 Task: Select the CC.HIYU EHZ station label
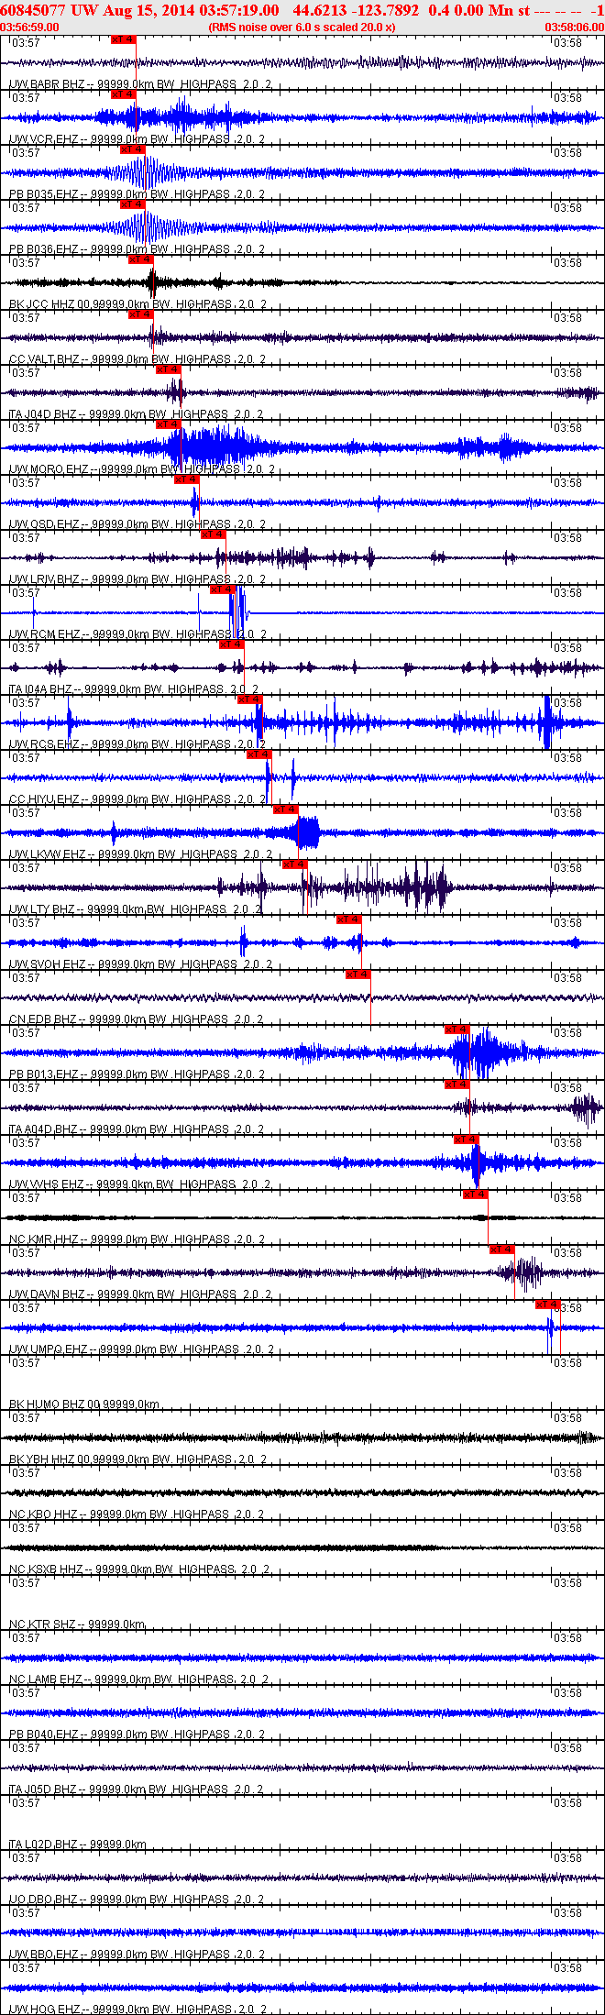(137, 799)
